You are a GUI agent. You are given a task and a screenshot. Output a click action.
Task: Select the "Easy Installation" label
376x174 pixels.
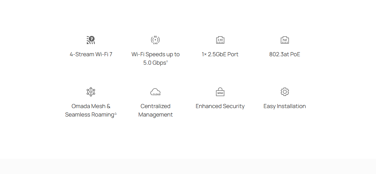point(285,106)
